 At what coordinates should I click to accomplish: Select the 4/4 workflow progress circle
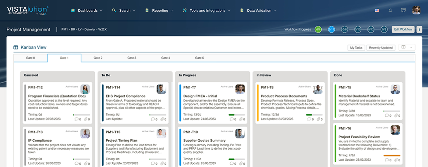point(318,29)
